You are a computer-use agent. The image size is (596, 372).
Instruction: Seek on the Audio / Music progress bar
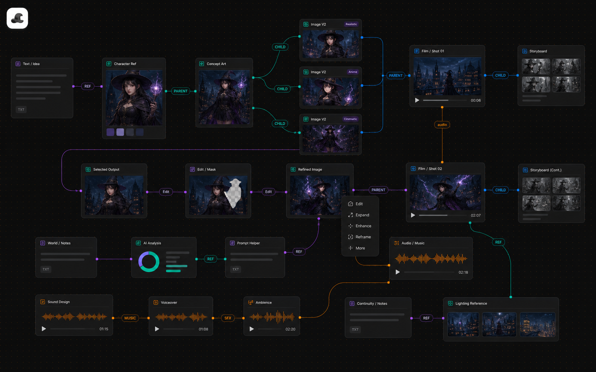click(x=429, y=272)
